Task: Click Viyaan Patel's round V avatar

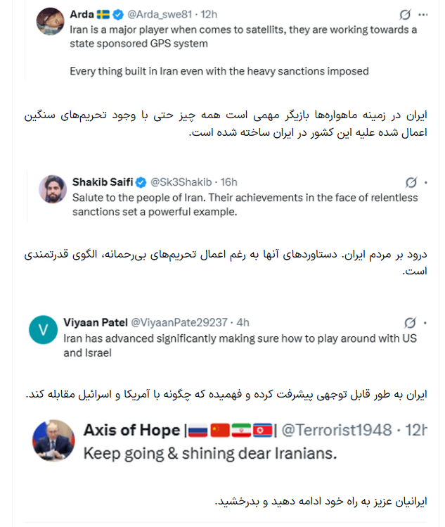Action: (x=43, y=330)
